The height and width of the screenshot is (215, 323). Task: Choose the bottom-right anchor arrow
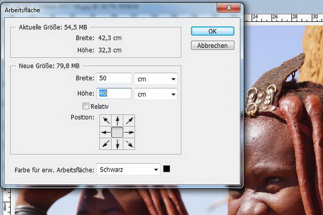129,144
